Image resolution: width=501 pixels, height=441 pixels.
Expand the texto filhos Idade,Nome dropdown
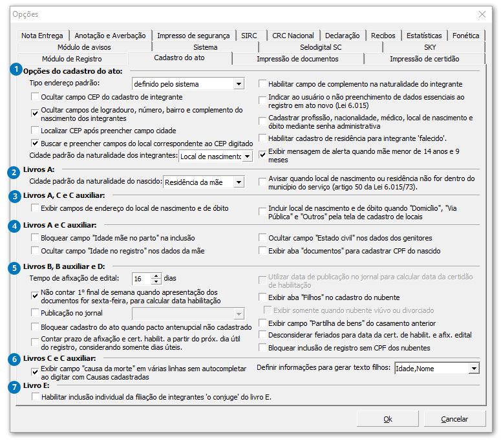click(474, 368)
